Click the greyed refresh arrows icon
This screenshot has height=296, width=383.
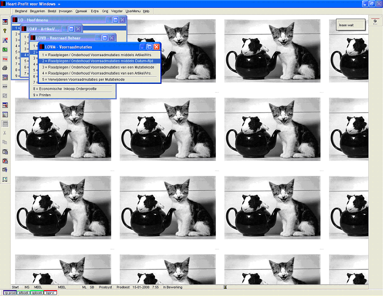[x=5, y=96]
